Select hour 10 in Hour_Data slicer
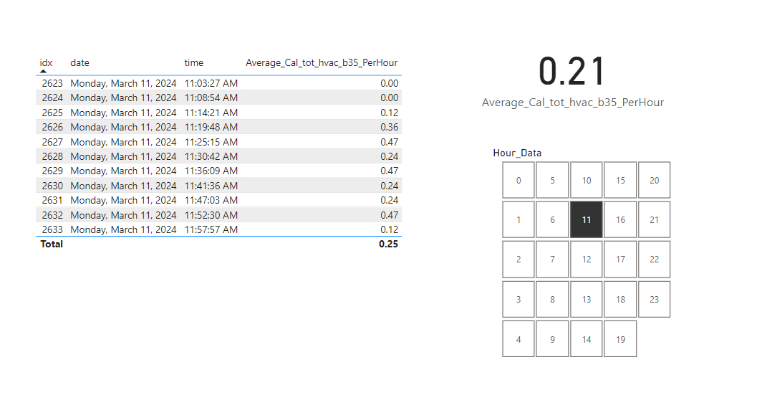The image size is (767, 418). click(x=586, y=180)
